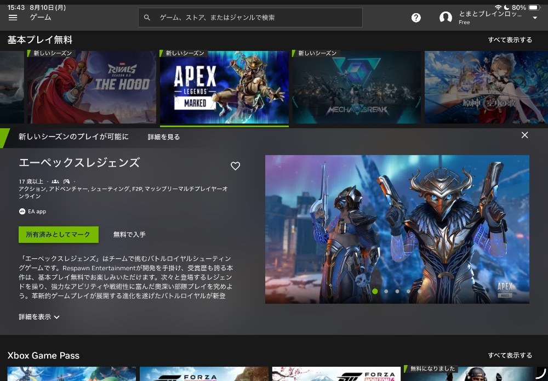Click the 基本プレイ無料 section heading
The height and width of the screenshot is (381, 548).
click(x=40, y=40)
